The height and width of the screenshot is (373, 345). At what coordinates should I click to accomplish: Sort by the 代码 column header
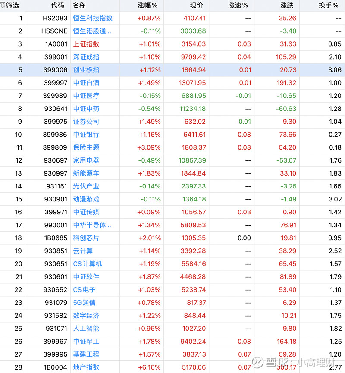(58, 5)
